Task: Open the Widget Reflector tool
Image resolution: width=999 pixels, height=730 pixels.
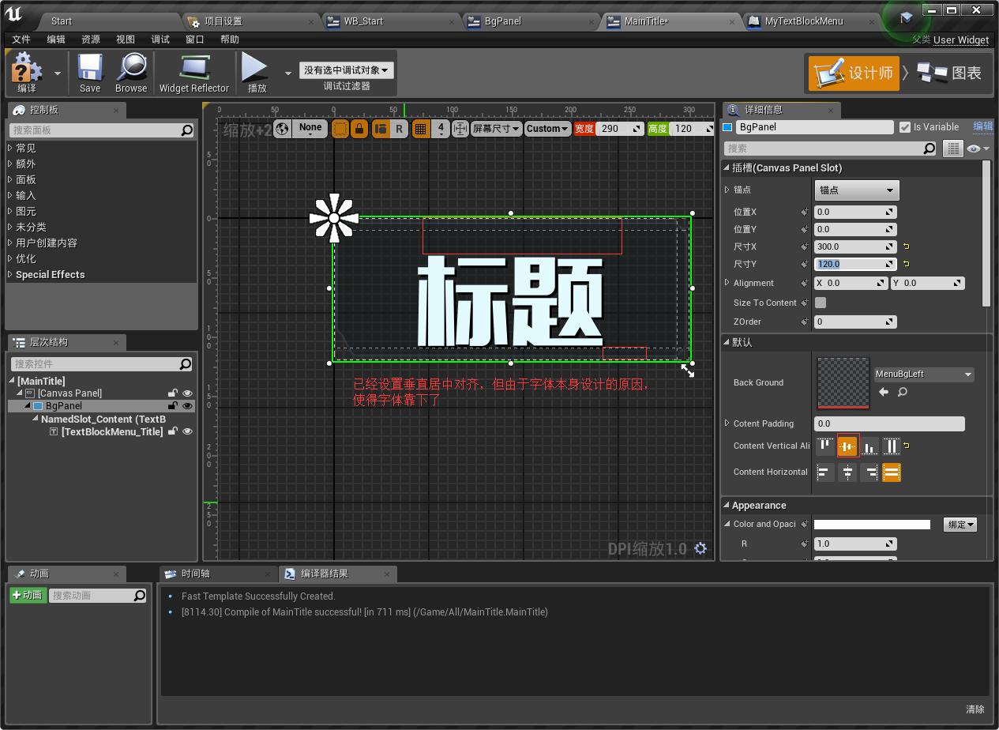Action: point(194,71)
